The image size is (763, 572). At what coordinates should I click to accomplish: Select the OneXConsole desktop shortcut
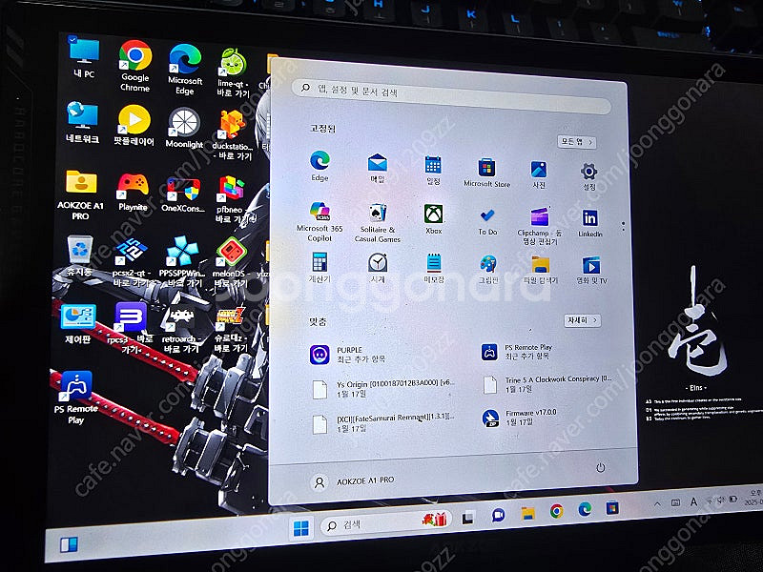point(183,194)
